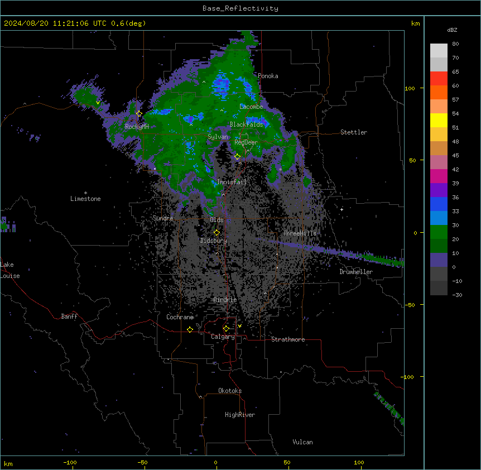Click the Lacombe city label

pos(251,107)
